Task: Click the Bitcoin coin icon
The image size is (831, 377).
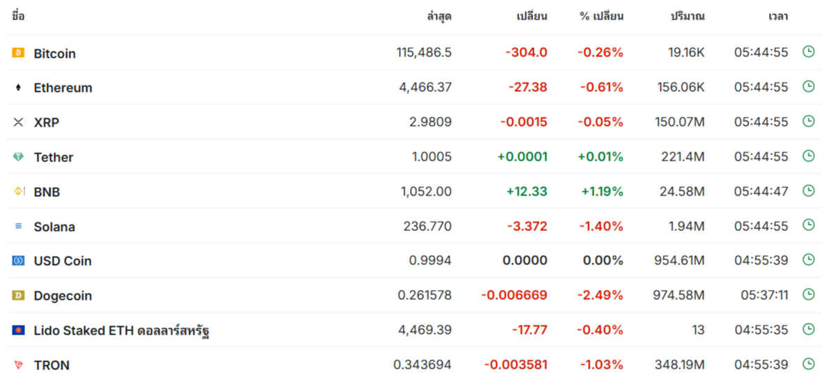Action: (19, 53)
